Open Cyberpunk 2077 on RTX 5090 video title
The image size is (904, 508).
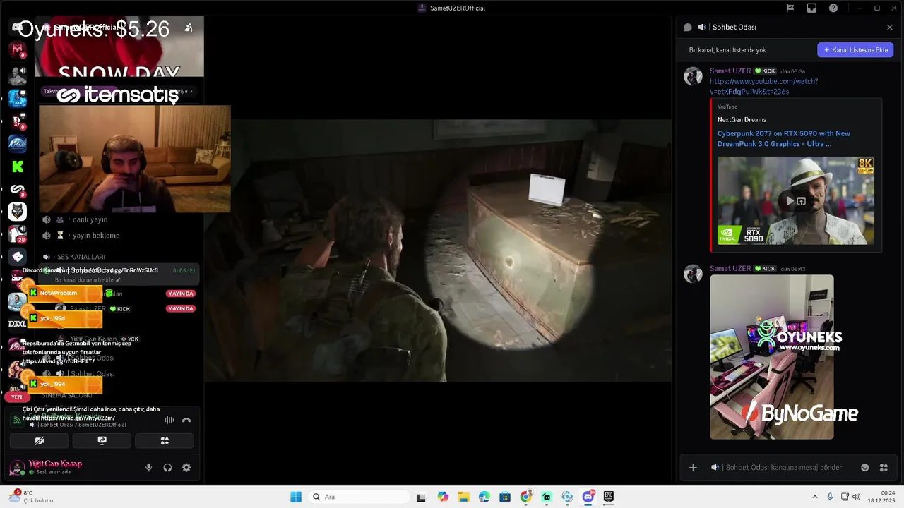point(784,138)
